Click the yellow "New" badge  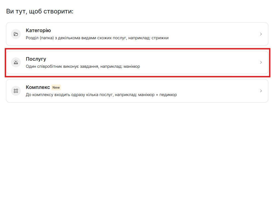pyautogui.click(x=56, y=88)
